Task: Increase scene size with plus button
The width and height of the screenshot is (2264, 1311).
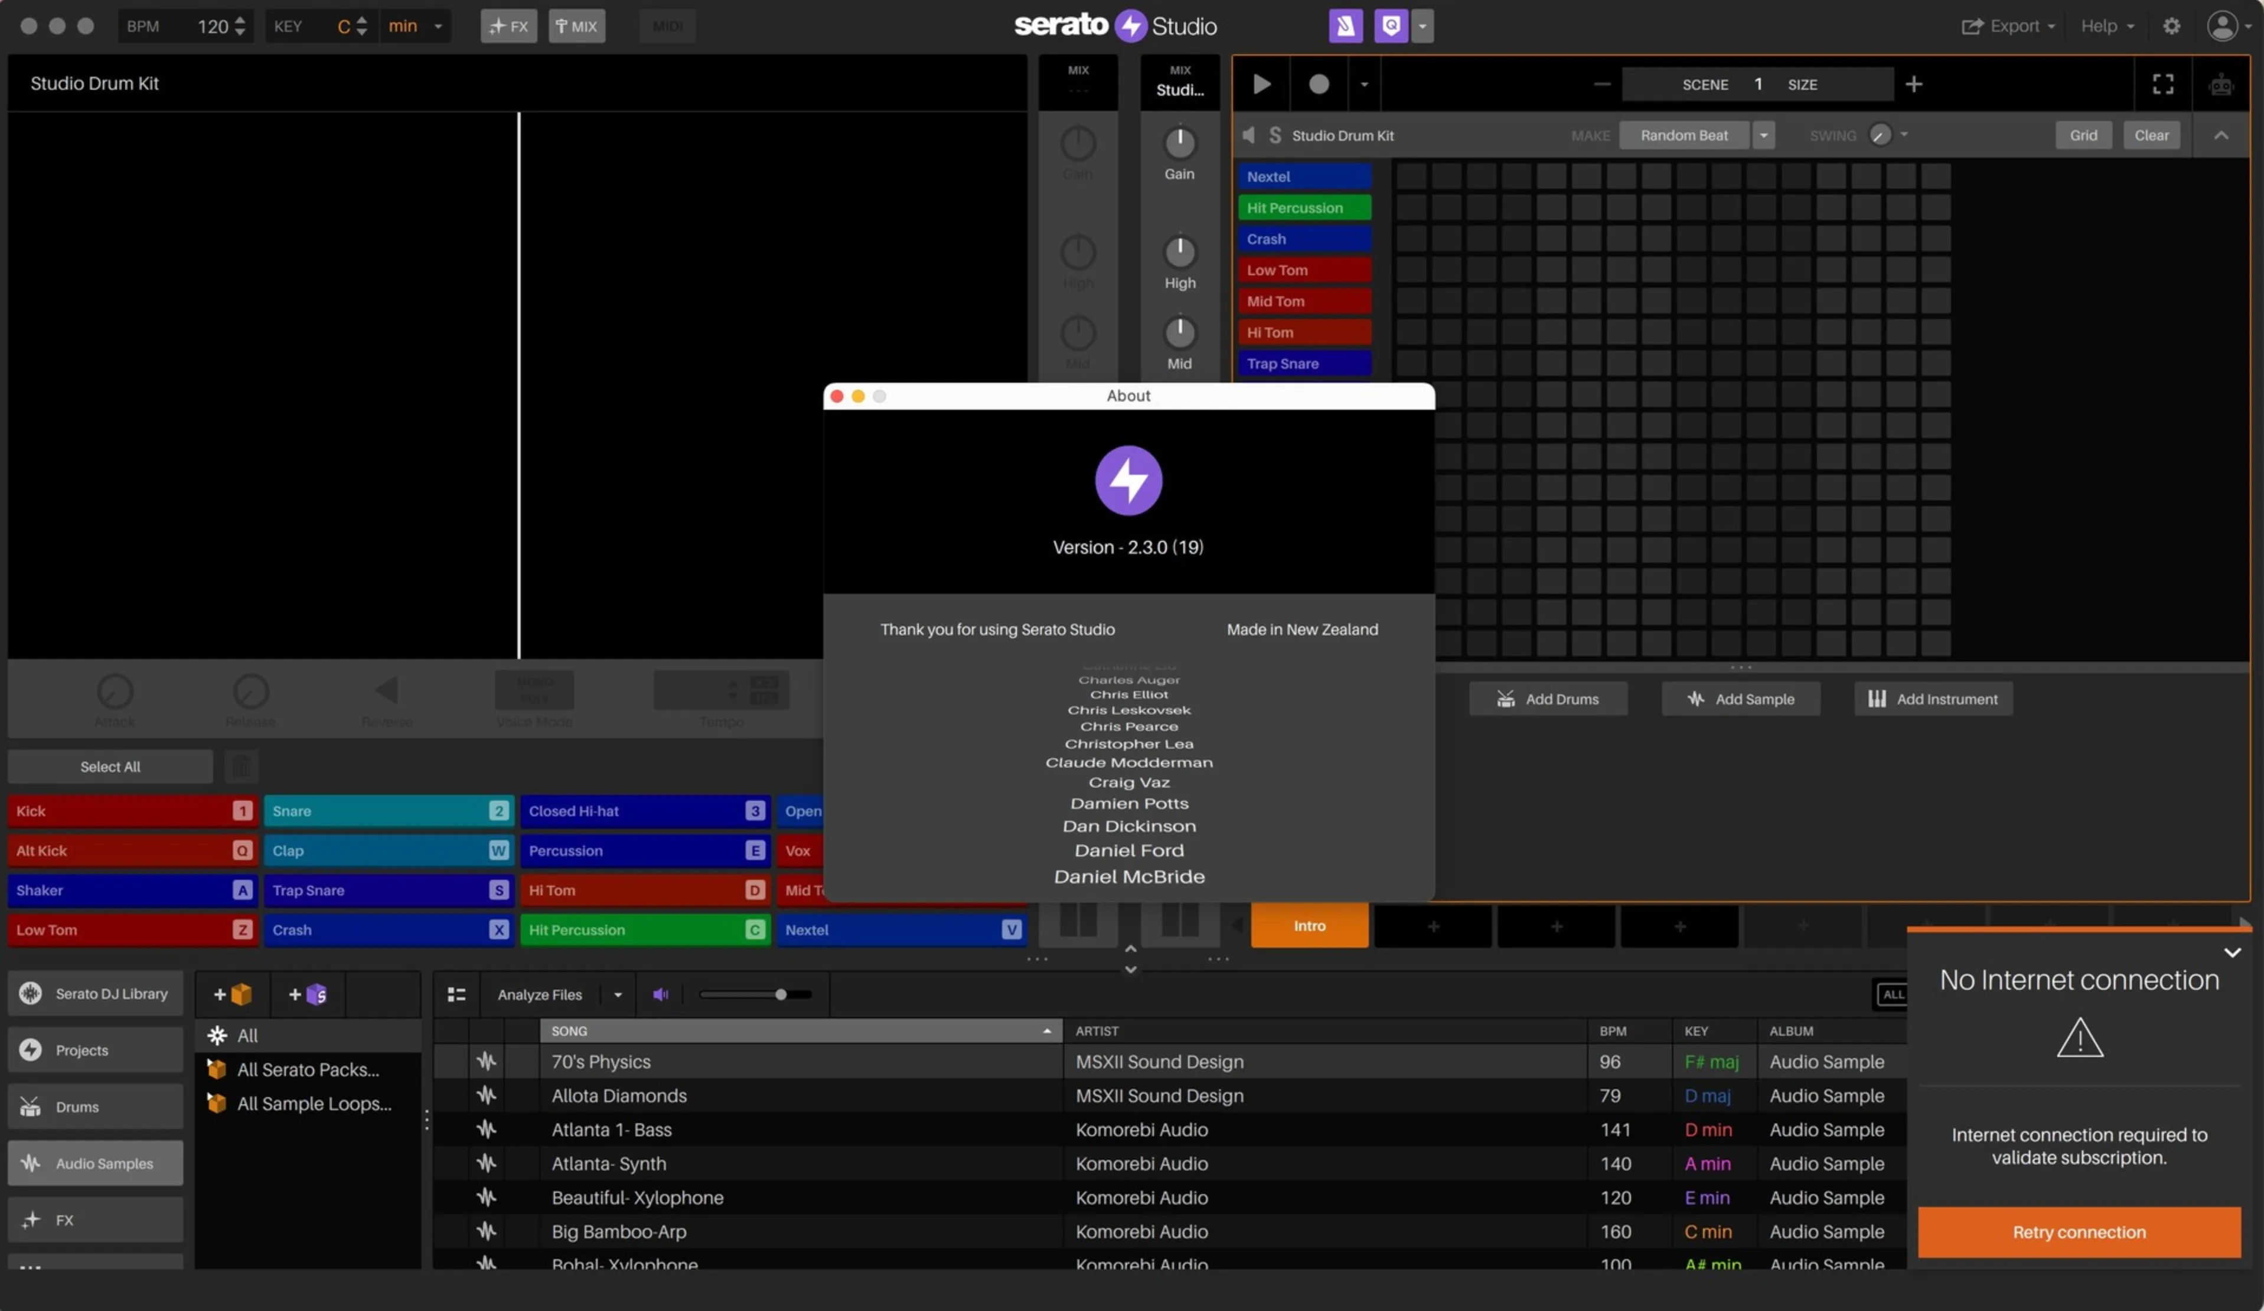Action: point(1914,84)
